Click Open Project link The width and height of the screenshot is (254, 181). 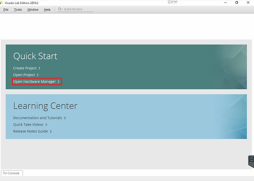pos(26,75)
